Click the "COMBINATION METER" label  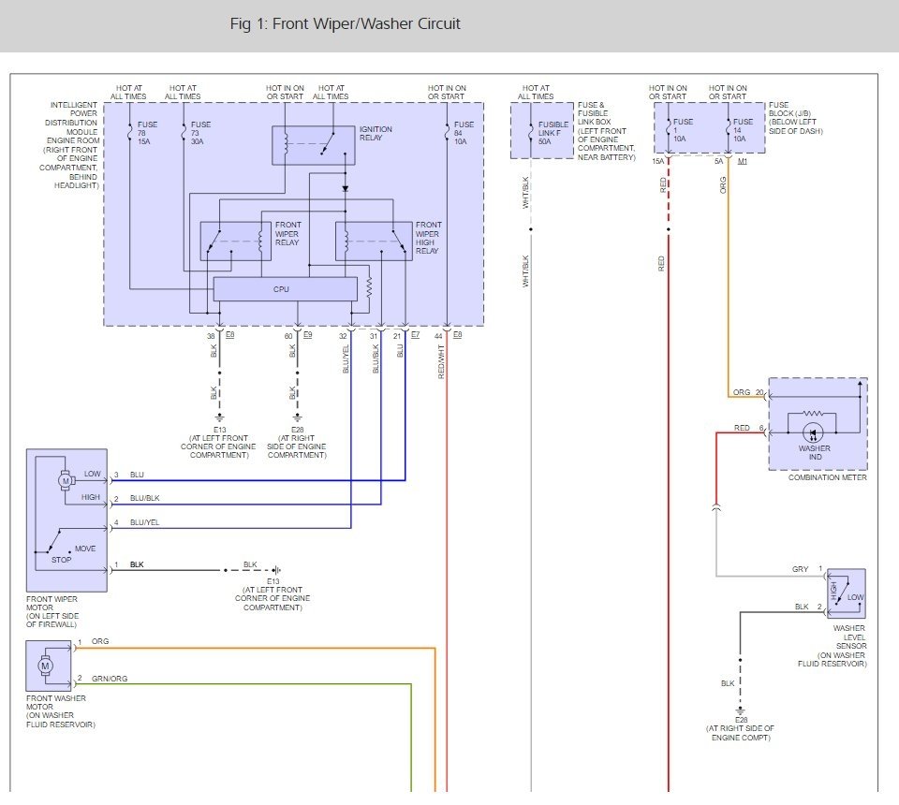827,477
